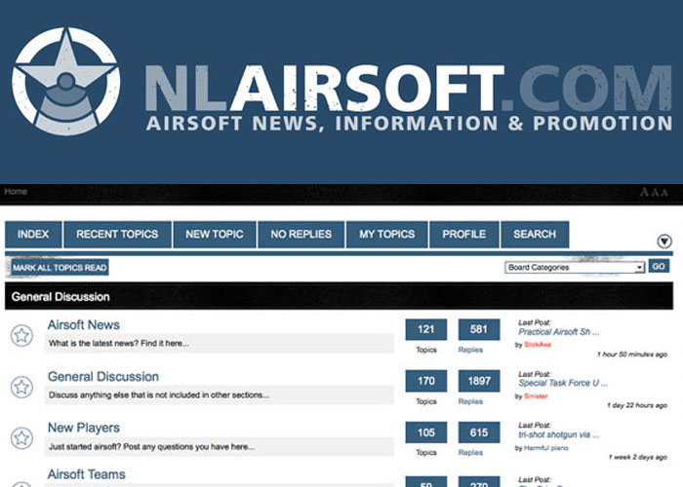Open the No Replies tab

[301, 235]
